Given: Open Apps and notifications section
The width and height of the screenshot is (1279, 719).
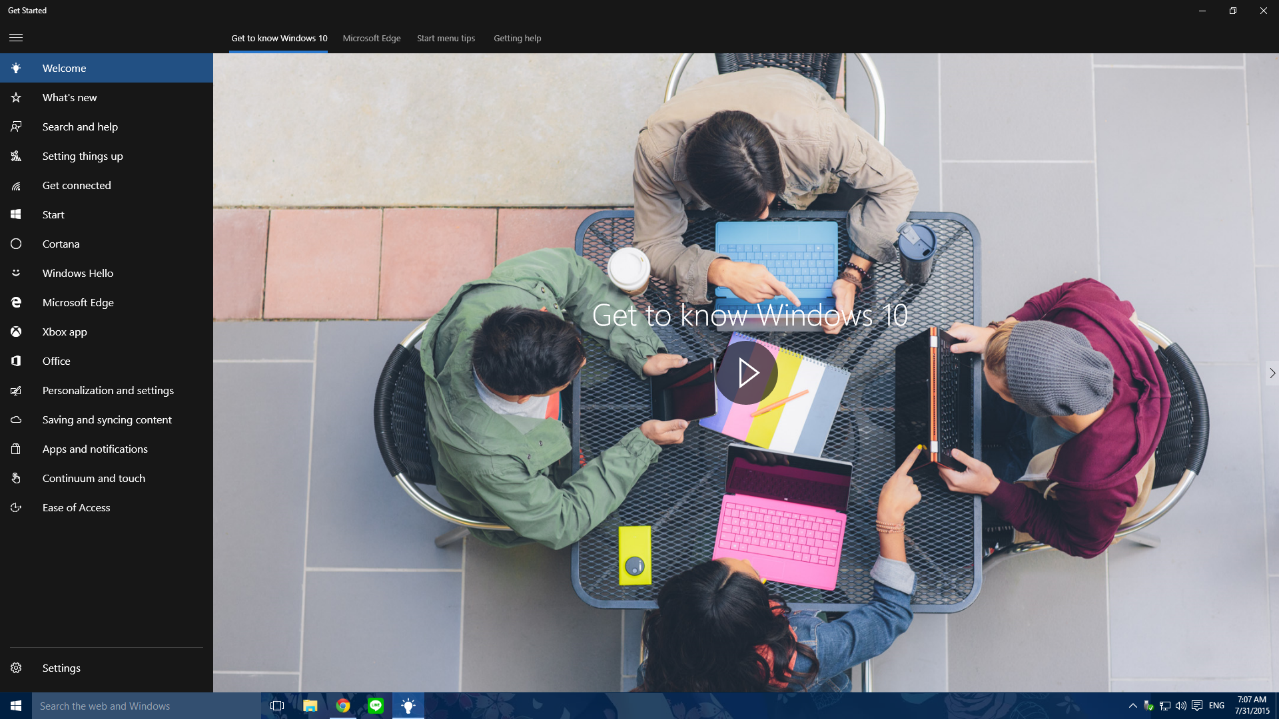Looking at the screenshot, I should tap(107, 449).
